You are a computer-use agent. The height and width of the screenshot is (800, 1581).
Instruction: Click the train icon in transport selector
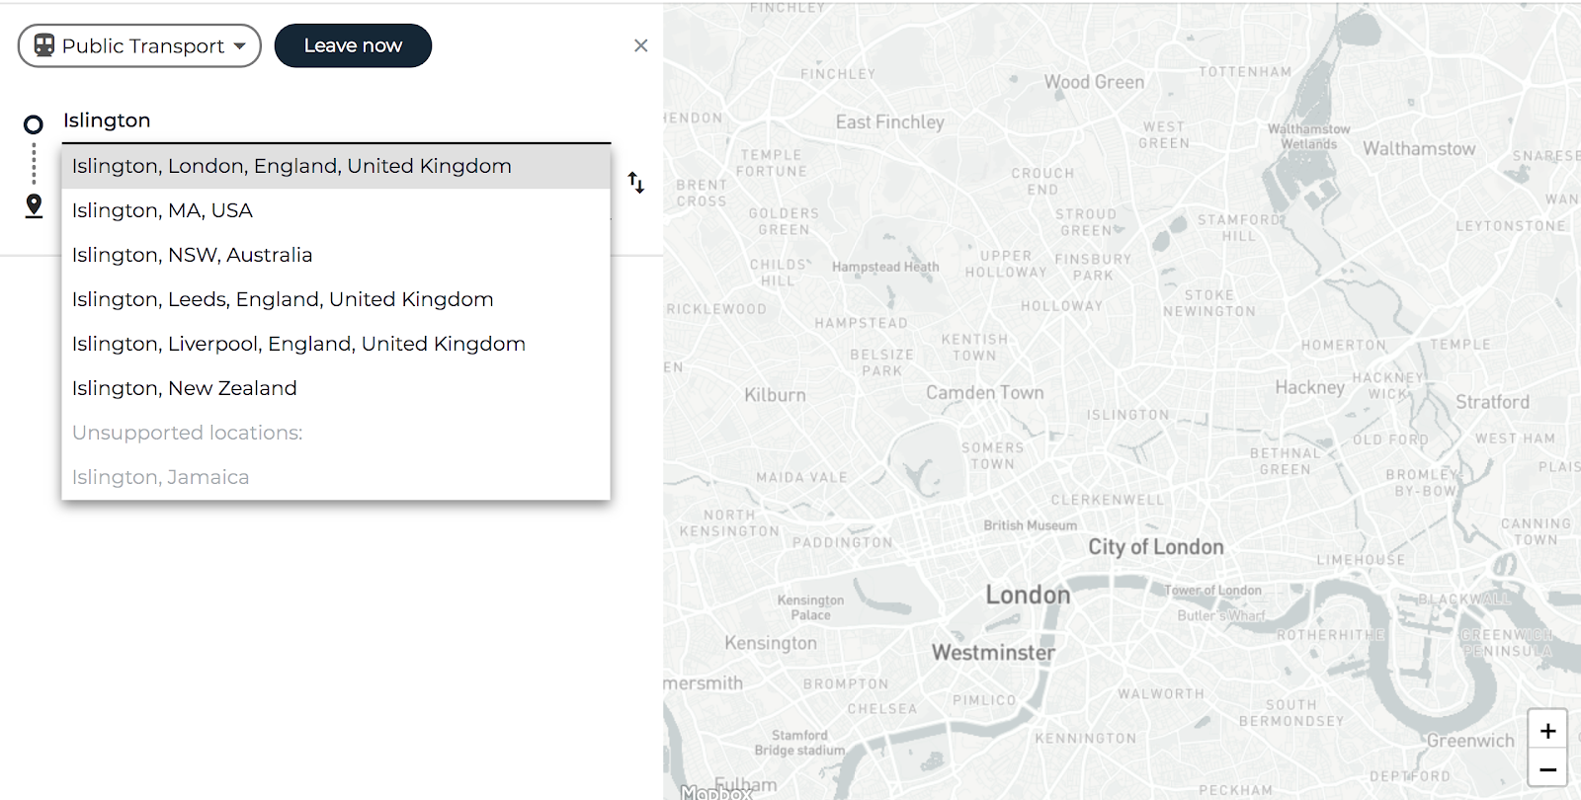pyautogui.click(x=44, y=45)
